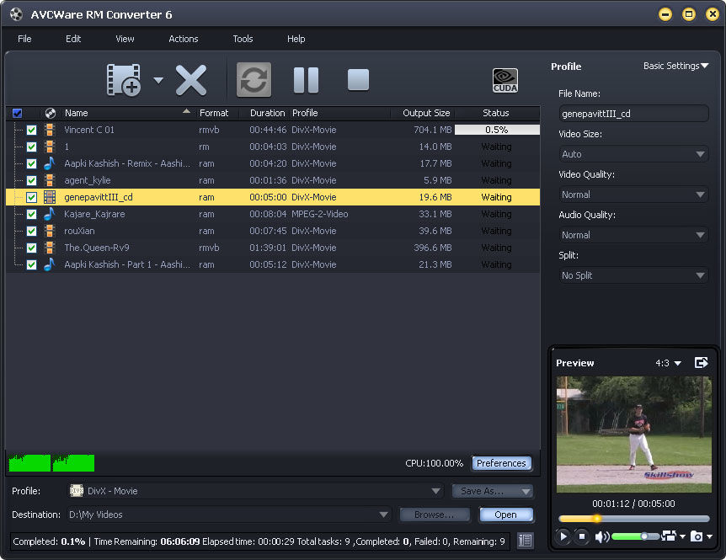
Task: Click the Browse... button
Action: 435,515
